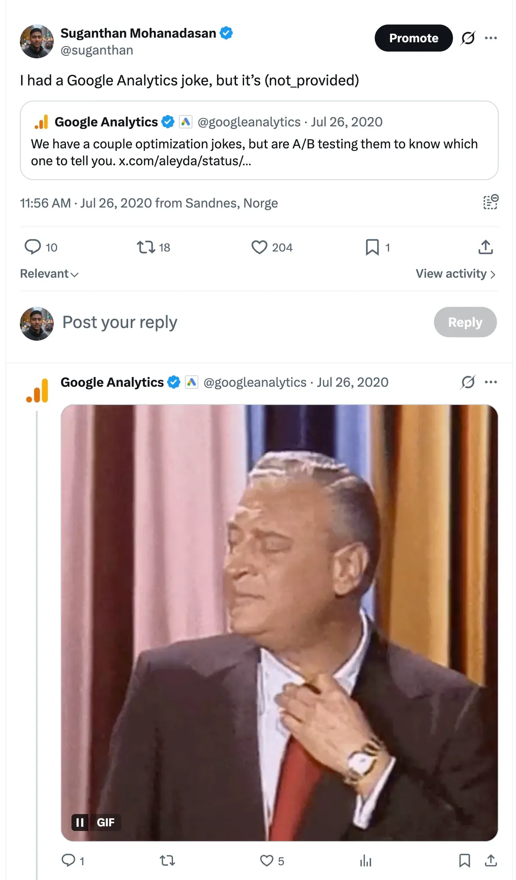The height and width of the screenshot is (880, 516).
Task: Open the reader view icon beside timestamp
Action: 491,202
